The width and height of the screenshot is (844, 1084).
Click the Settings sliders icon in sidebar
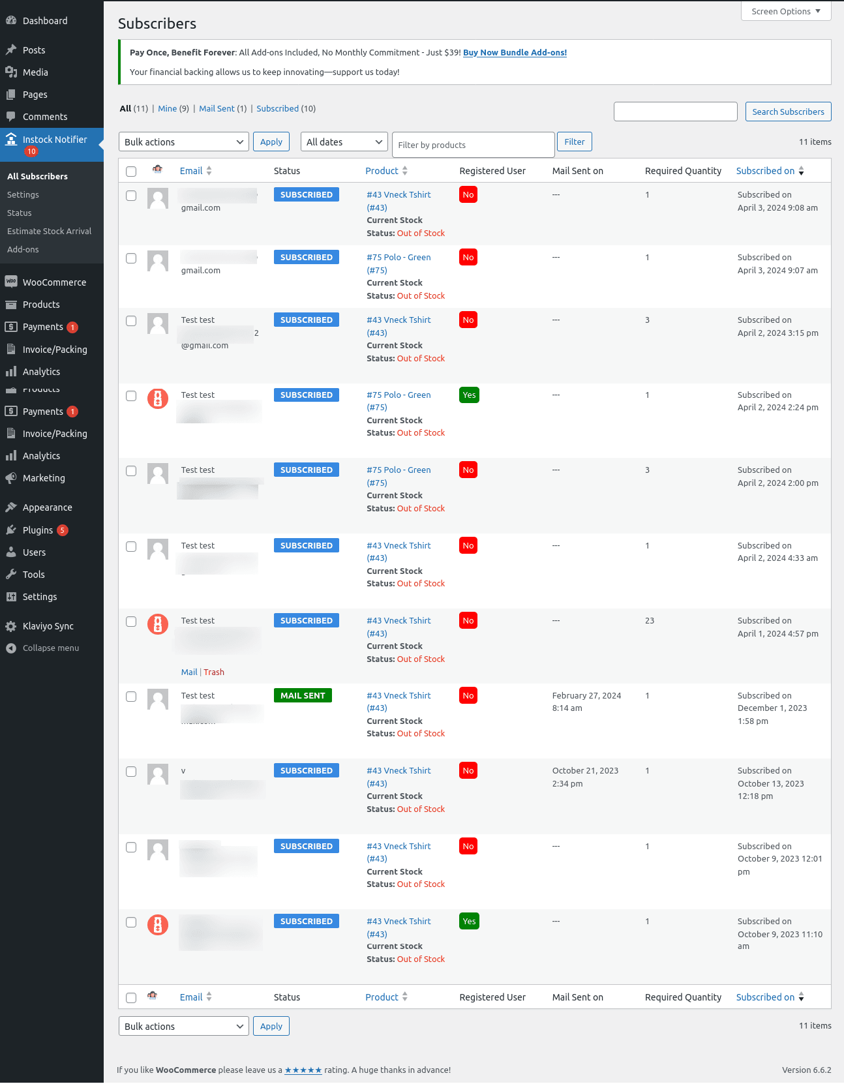(x=11, y=596)
